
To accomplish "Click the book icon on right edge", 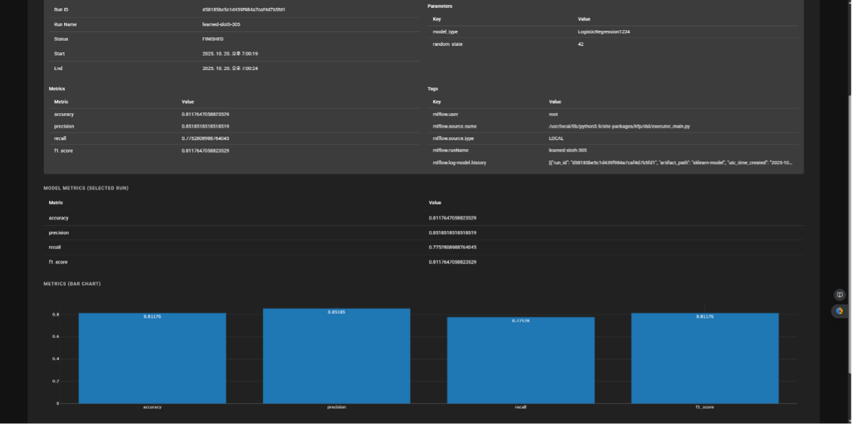I will click(839, 295).
